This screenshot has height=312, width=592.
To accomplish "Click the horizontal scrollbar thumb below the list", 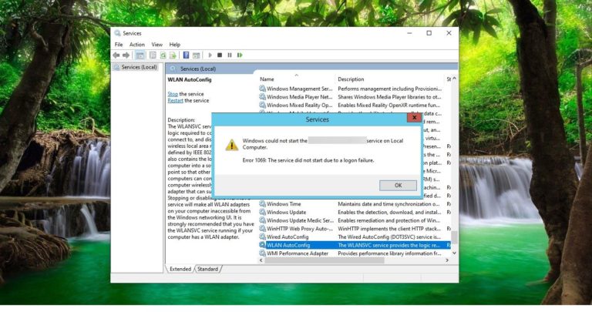I will coord(324,260).
